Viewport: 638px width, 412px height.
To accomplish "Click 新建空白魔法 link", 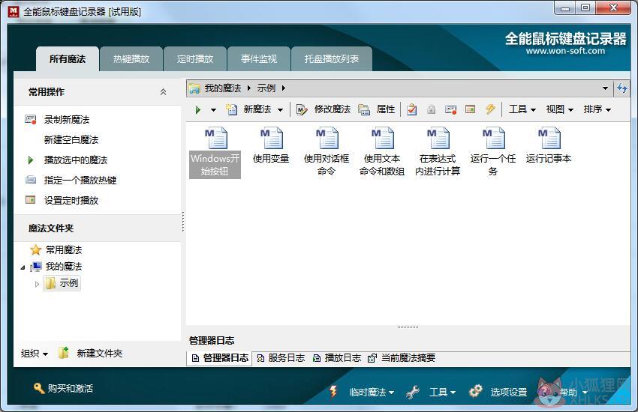I will tap(71, 140).
